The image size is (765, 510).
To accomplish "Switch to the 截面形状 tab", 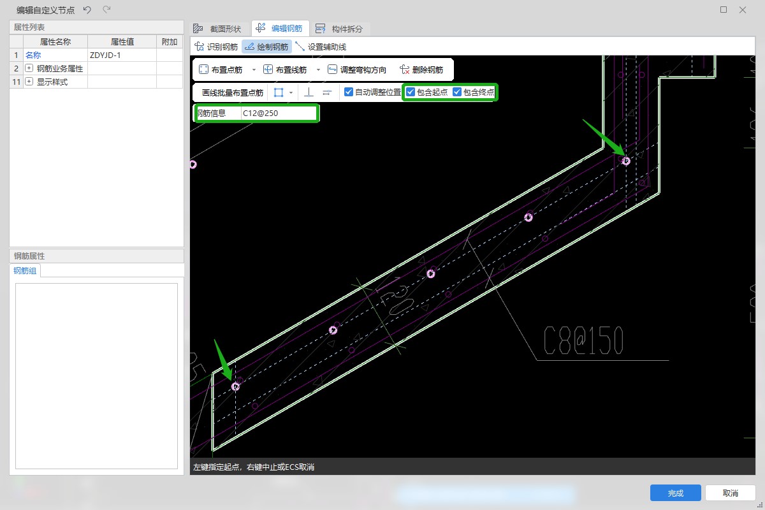I will click(x=219, y=29).
